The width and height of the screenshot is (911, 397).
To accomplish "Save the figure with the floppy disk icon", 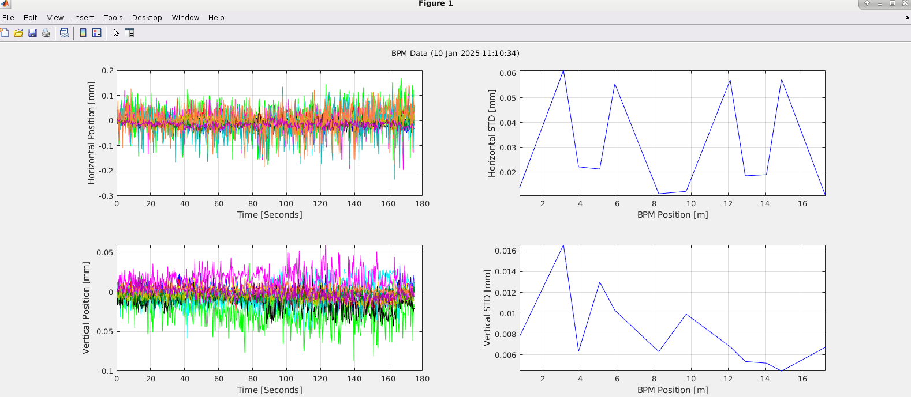I will (x=32, y=33).
